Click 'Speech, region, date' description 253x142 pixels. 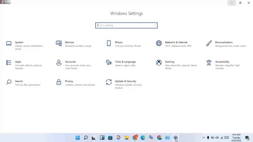(125, 65)
